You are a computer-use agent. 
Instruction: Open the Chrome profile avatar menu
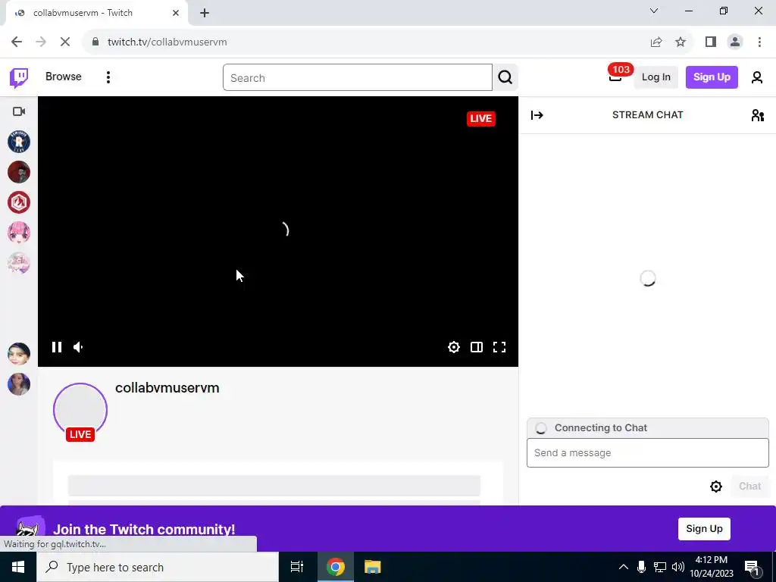735,42
